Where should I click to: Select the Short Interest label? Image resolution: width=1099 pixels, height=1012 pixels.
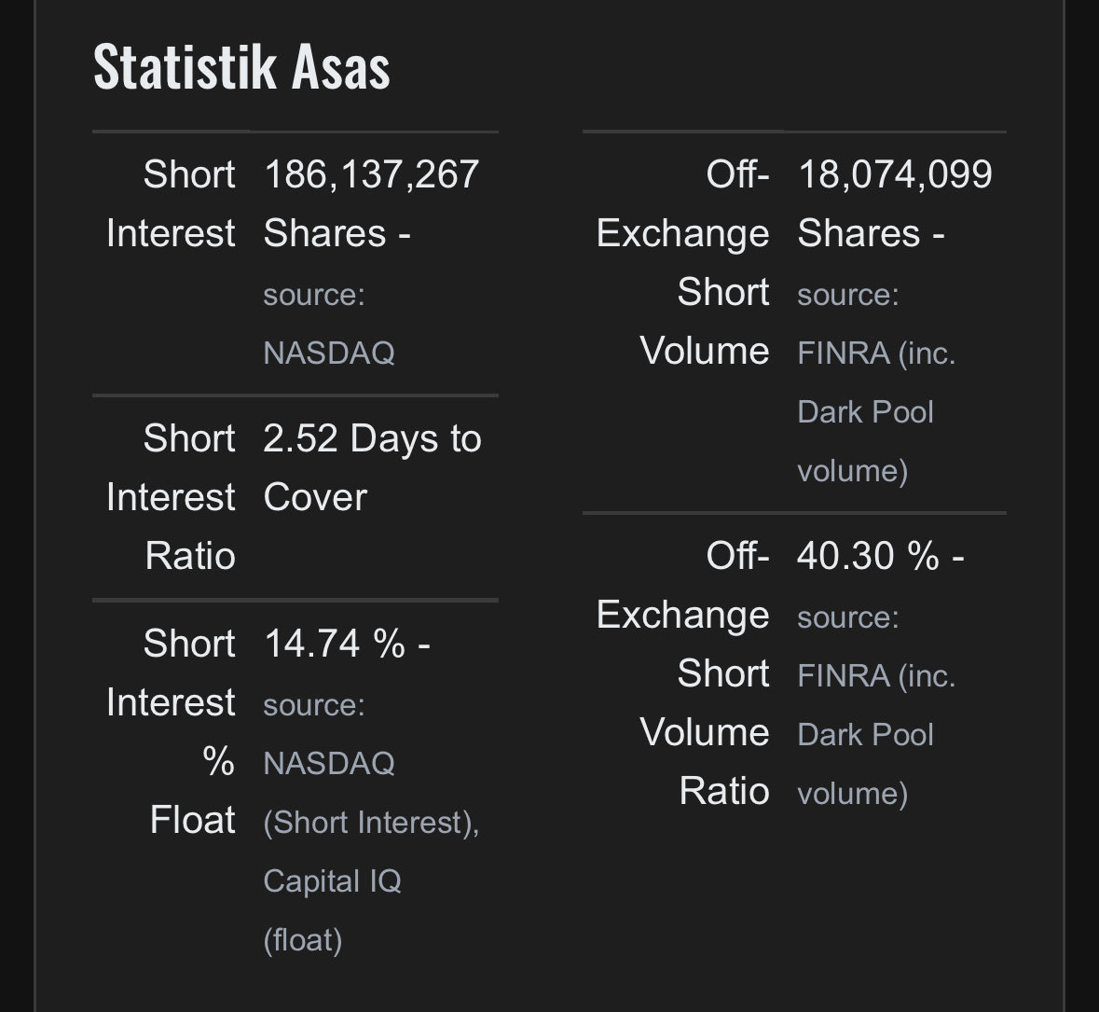[x=171, y=203]
